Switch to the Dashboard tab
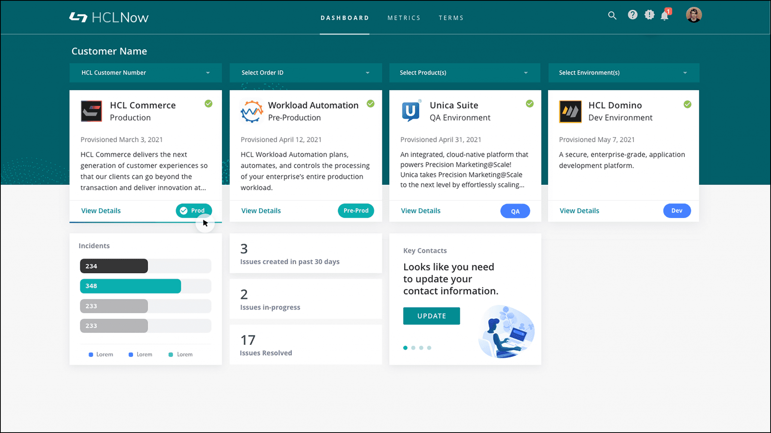This screenshot has height=433, width=771. (x=345, y=18)
